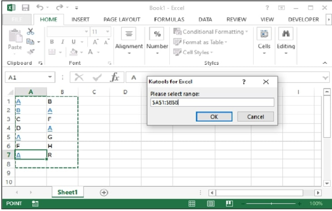Viewport: 332px width, 211px height.
Task: Open the Number format group
Action: 157,41
